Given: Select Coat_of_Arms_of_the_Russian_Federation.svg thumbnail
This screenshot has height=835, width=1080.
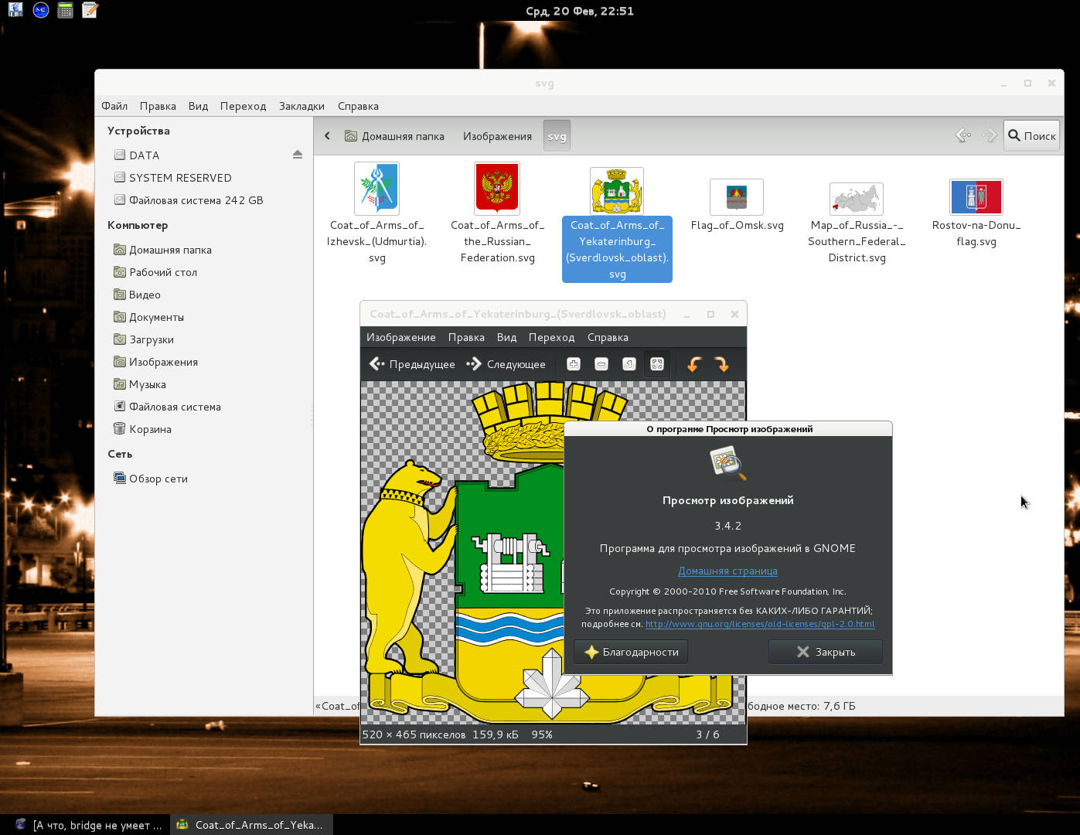Looking at the screenshot, I should coord(497,189).
